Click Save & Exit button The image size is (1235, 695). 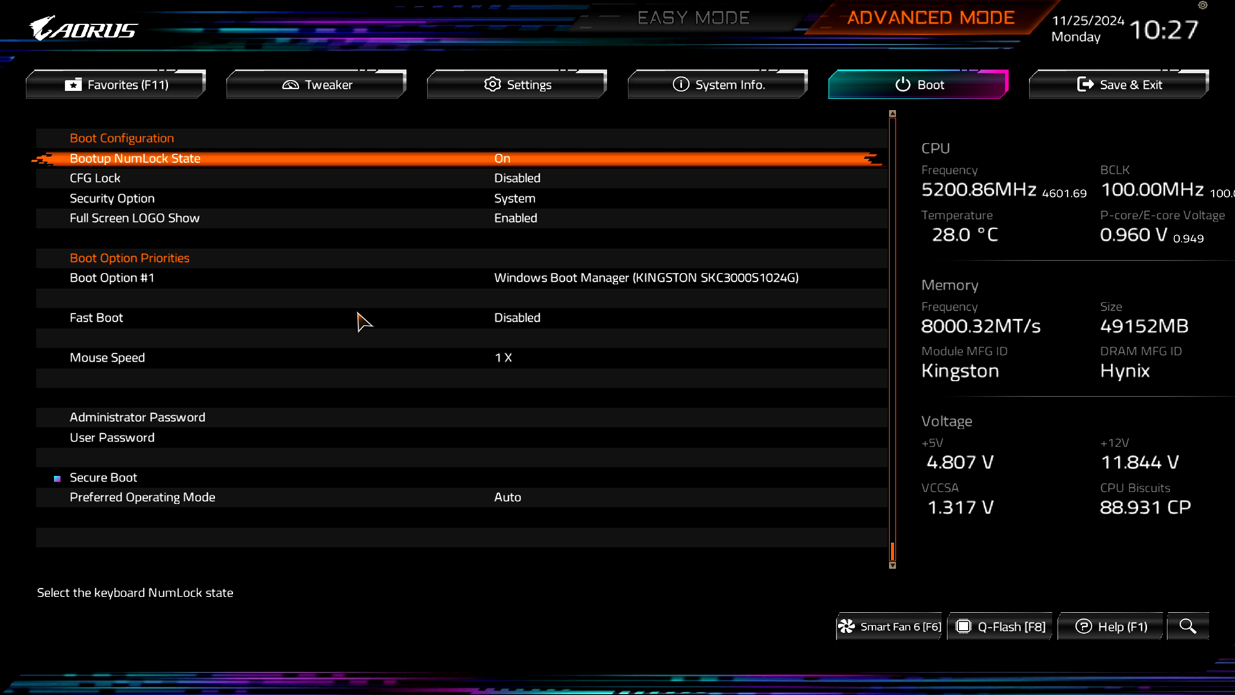click(x=1118, y=84)
